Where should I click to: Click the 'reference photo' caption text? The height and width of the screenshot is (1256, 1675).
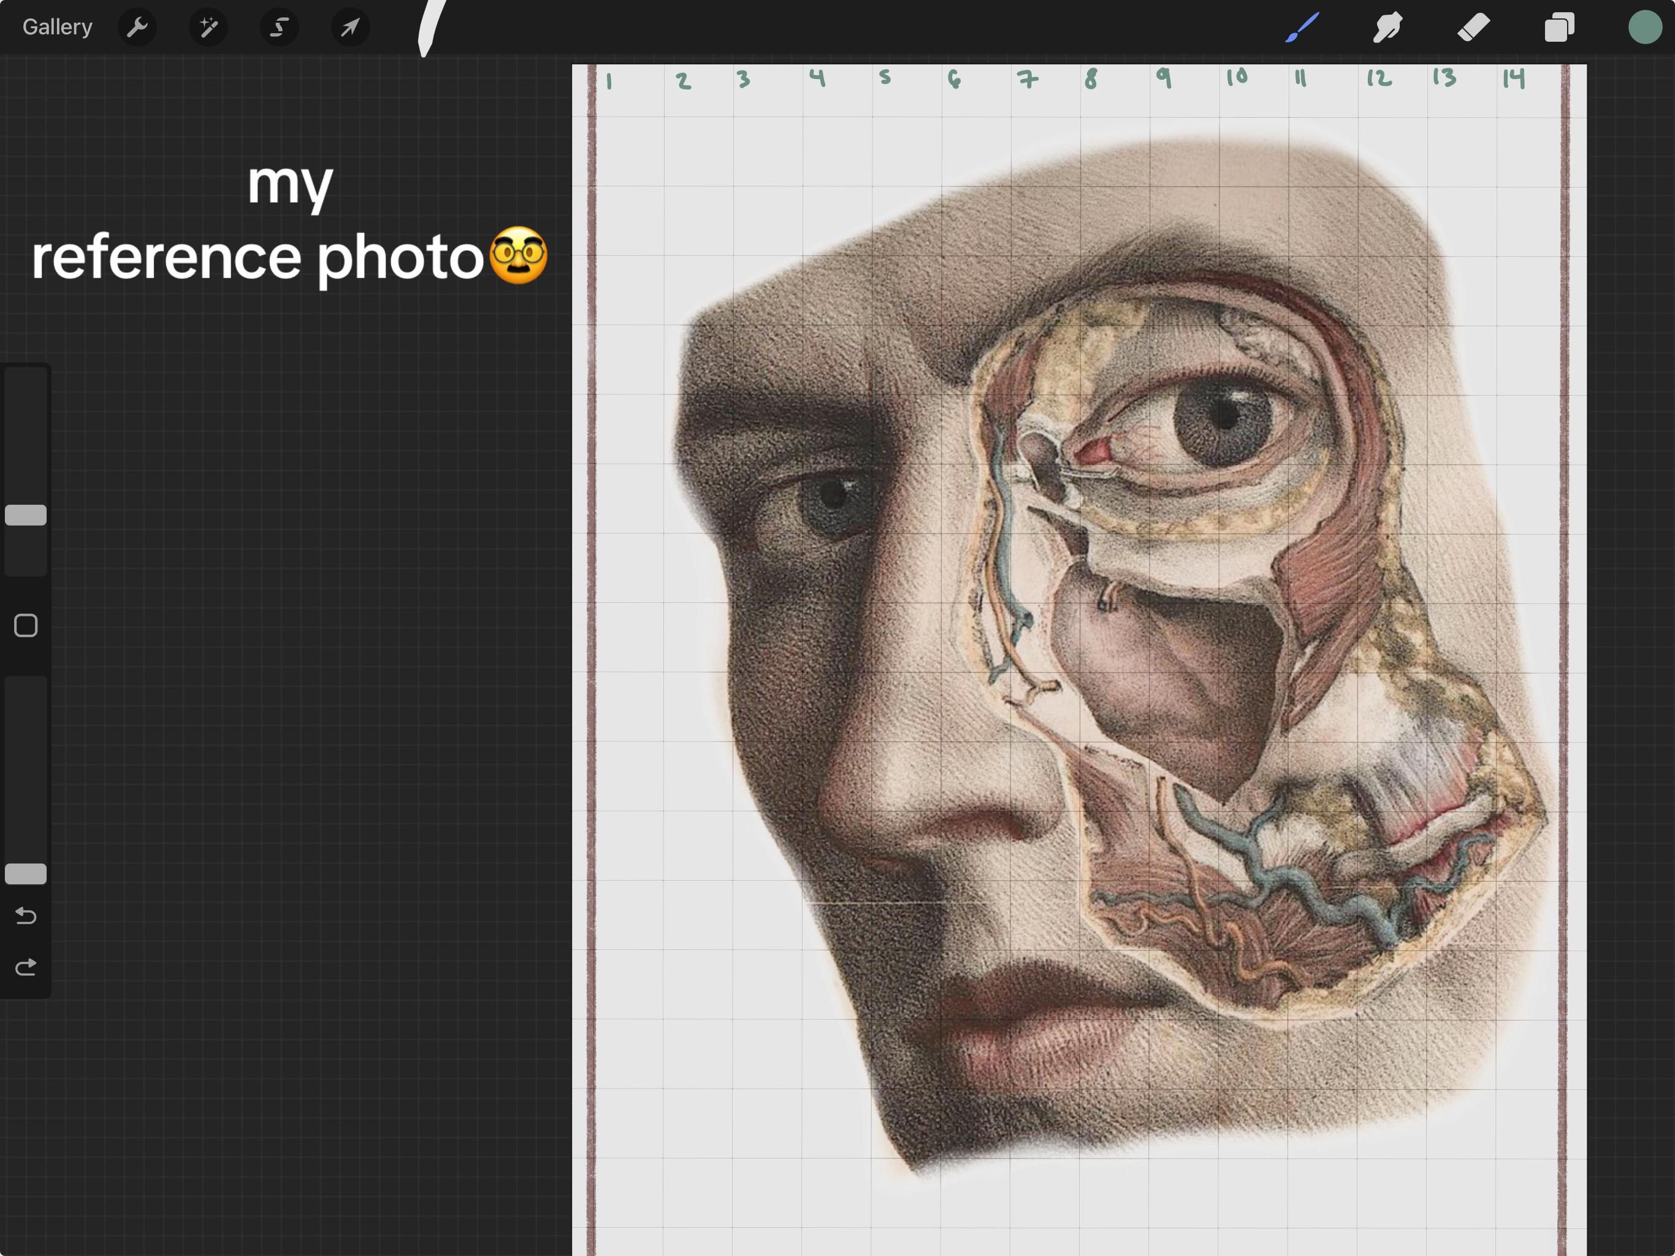258,258
